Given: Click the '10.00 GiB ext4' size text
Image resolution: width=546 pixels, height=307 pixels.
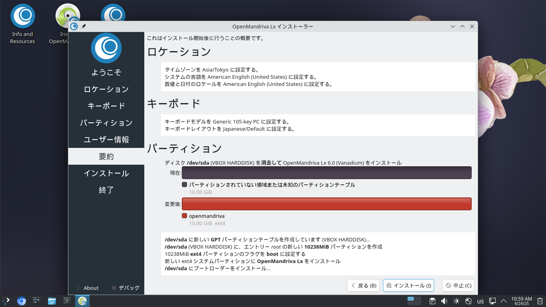Looking at the screenshot, I should tap(207, 223).
